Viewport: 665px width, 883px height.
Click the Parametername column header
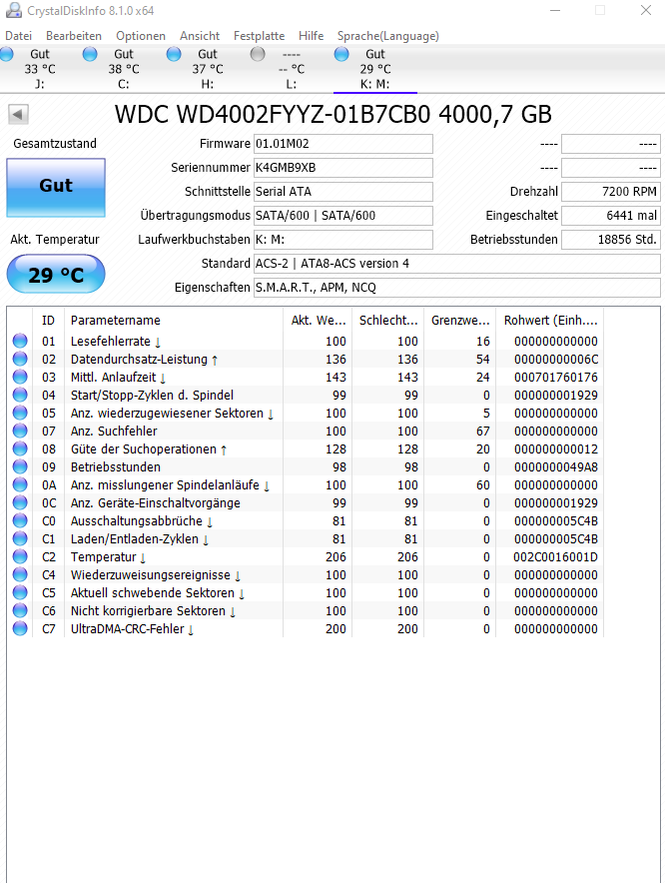174,321
